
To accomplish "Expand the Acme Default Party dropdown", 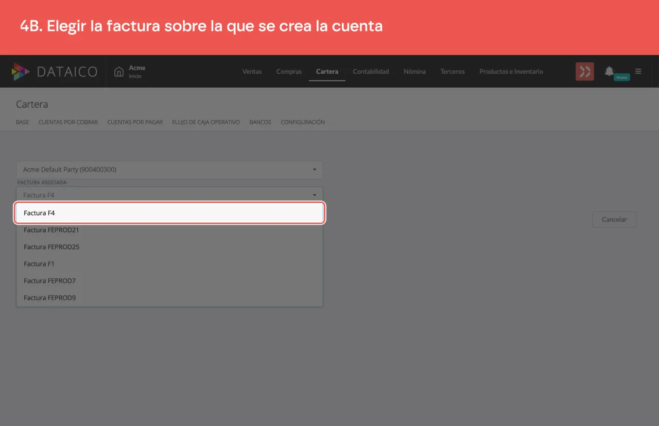I will point(169,169).
